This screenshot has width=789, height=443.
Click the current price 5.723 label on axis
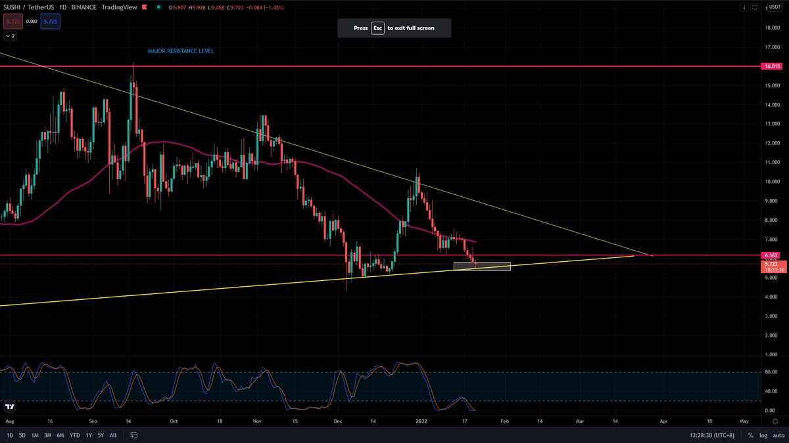click(x=773, y=264)
